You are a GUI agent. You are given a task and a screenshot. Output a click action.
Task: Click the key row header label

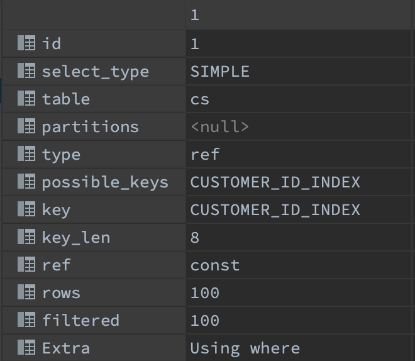tap(56, 210)
